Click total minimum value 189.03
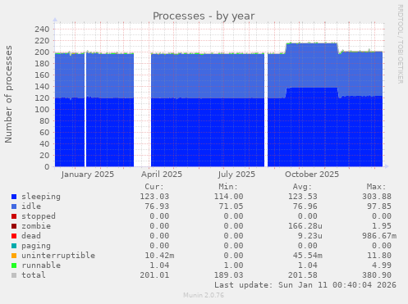408x304 pixels. coord(228,275)
